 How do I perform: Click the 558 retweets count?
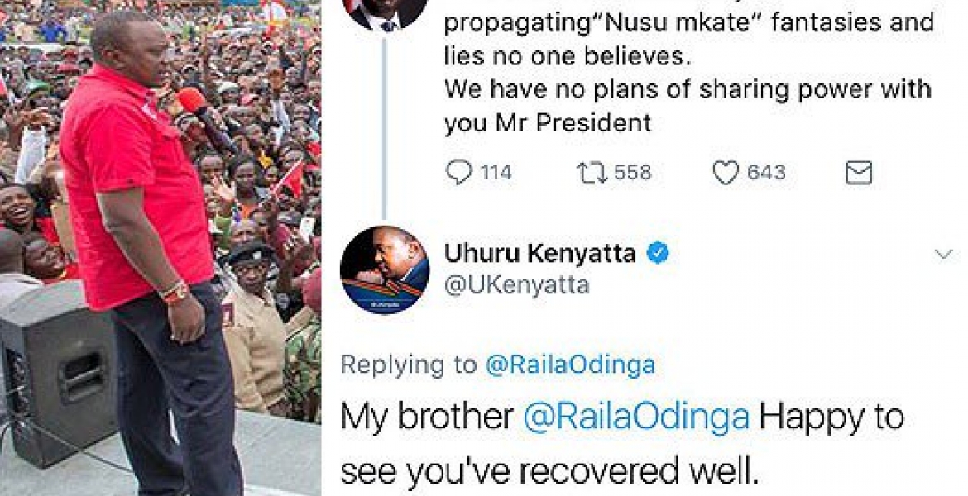(x=632, y=173)
